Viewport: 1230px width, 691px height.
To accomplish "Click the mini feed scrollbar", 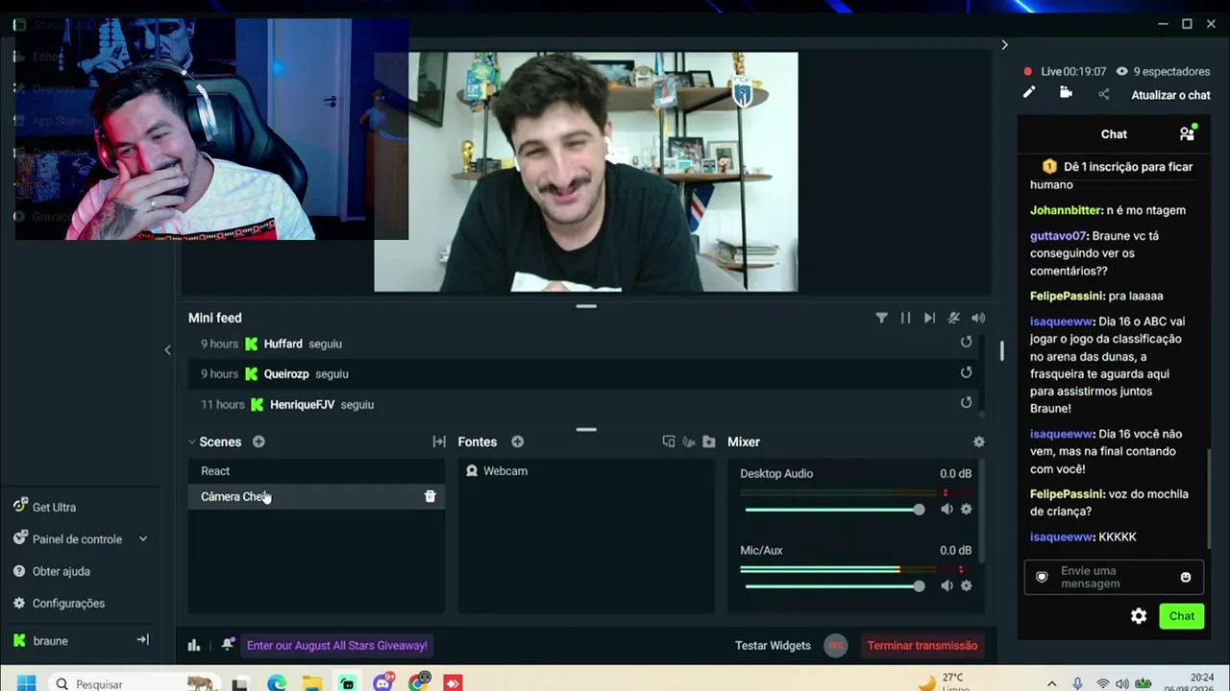I will (1001, 351).
